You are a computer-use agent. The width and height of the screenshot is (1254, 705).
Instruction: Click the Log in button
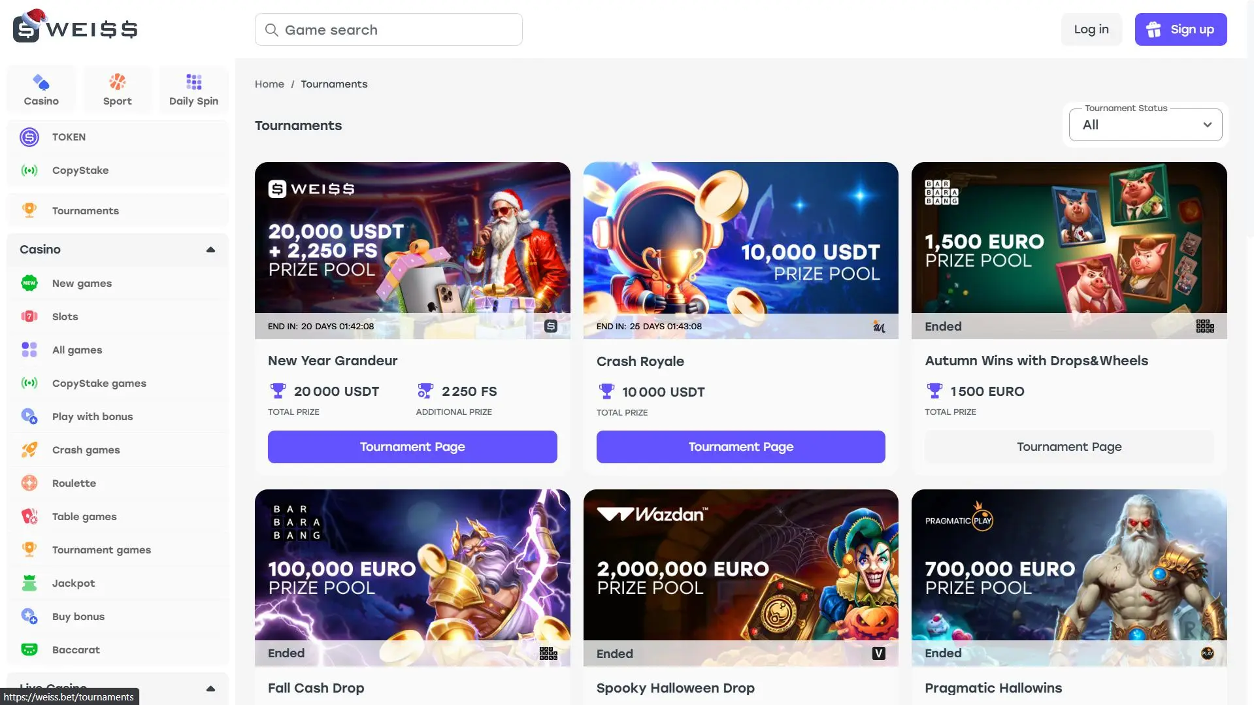[1091, 29]
